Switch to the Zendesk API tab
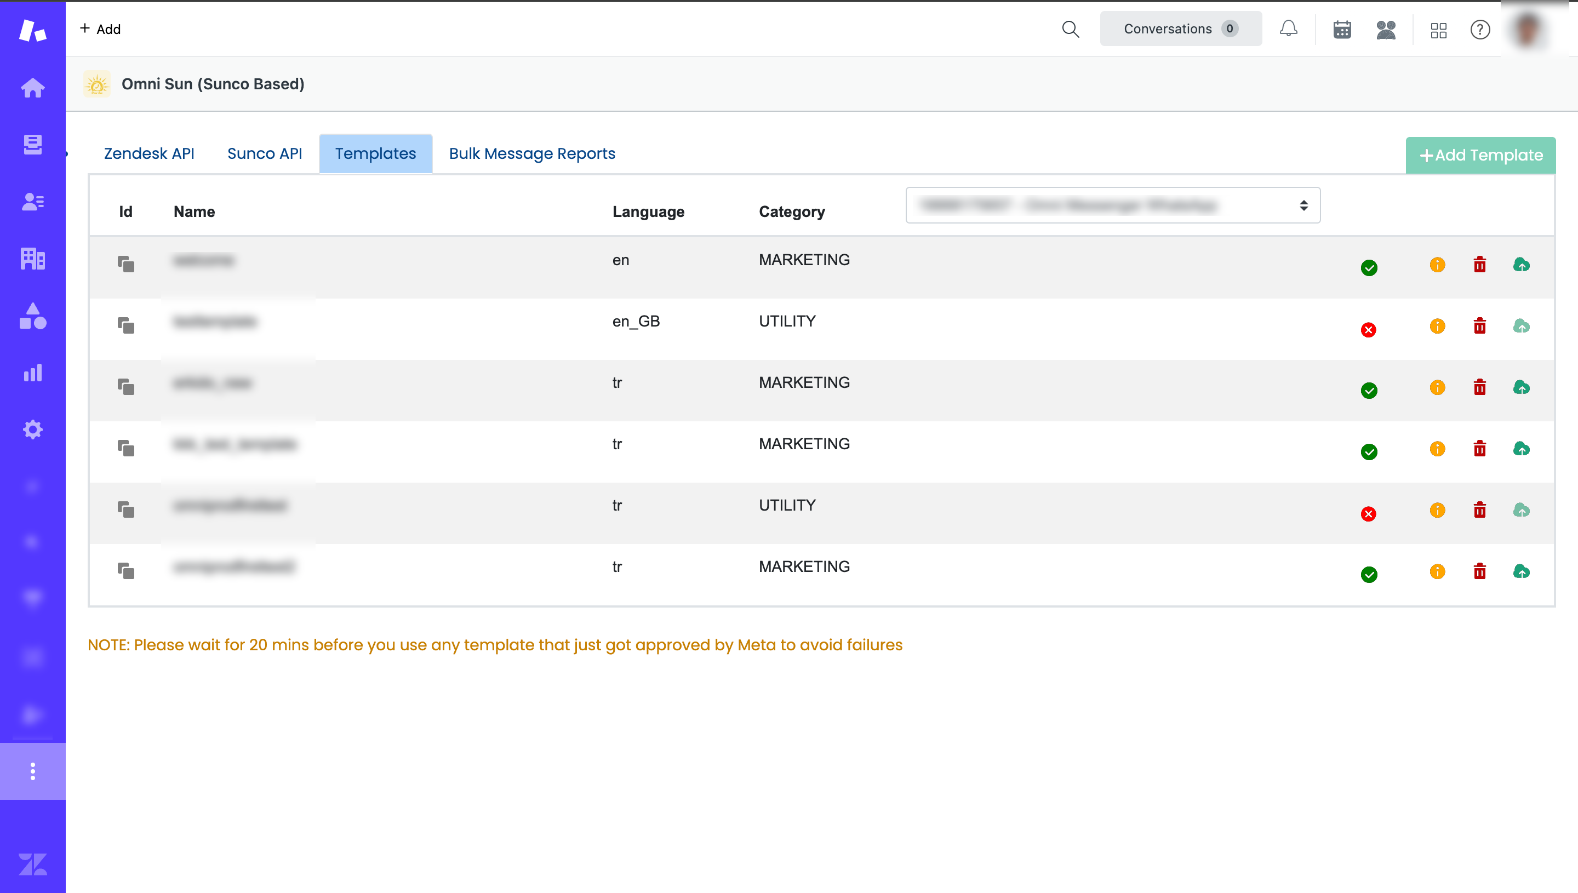This screenshot has width=1578, height=893. [149, 153]
